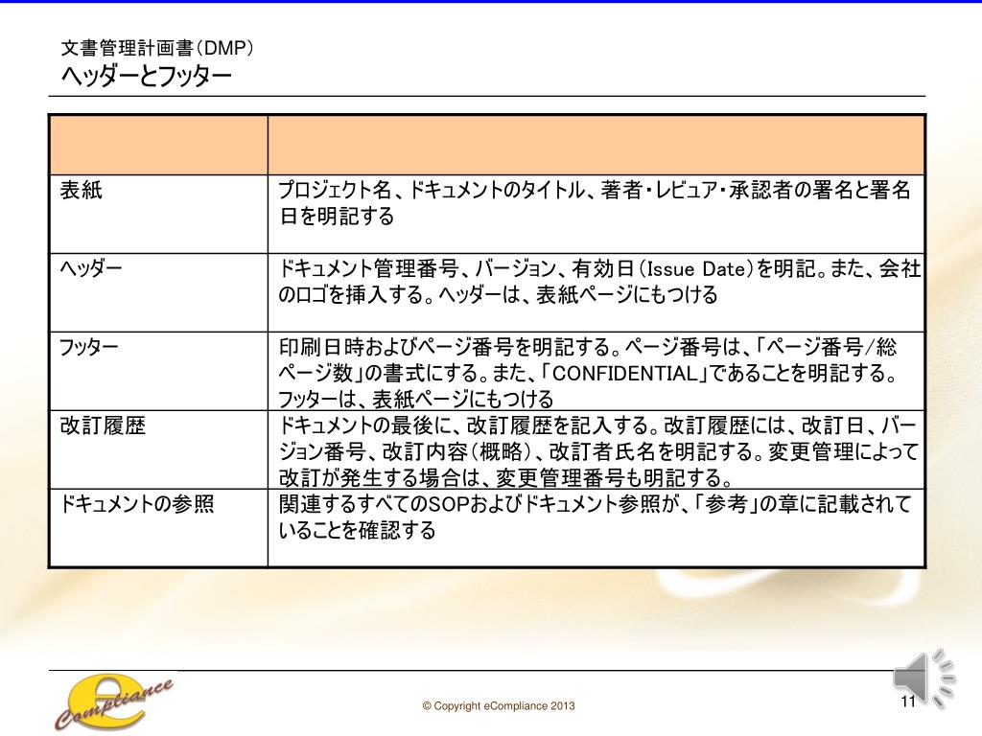The width and height of the screenshot is (982, 736).
Task: Click the description starting ドキュメントの最後に
Action: click(596, 450)
